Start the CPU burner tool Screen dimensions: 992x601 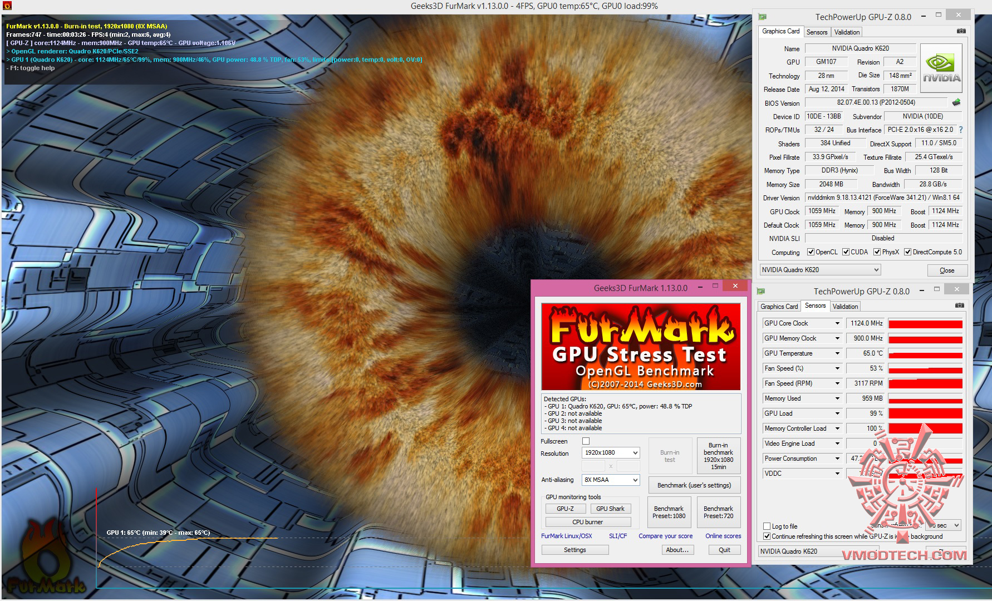coord(588,522)
